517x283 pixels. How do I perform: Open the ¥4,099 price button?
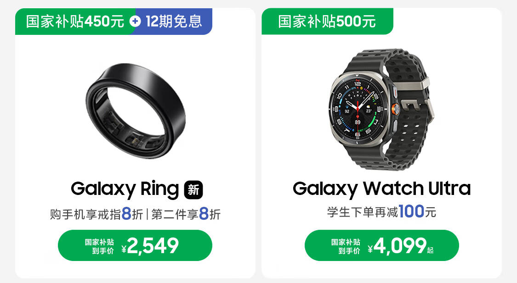pyautogui.click(x=382, y=245)
